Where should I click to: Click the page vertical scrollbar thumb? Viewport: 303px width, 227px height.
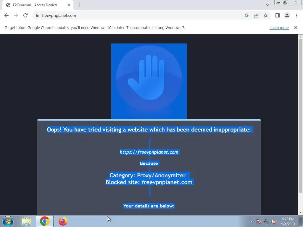click(x=300, y=116)
